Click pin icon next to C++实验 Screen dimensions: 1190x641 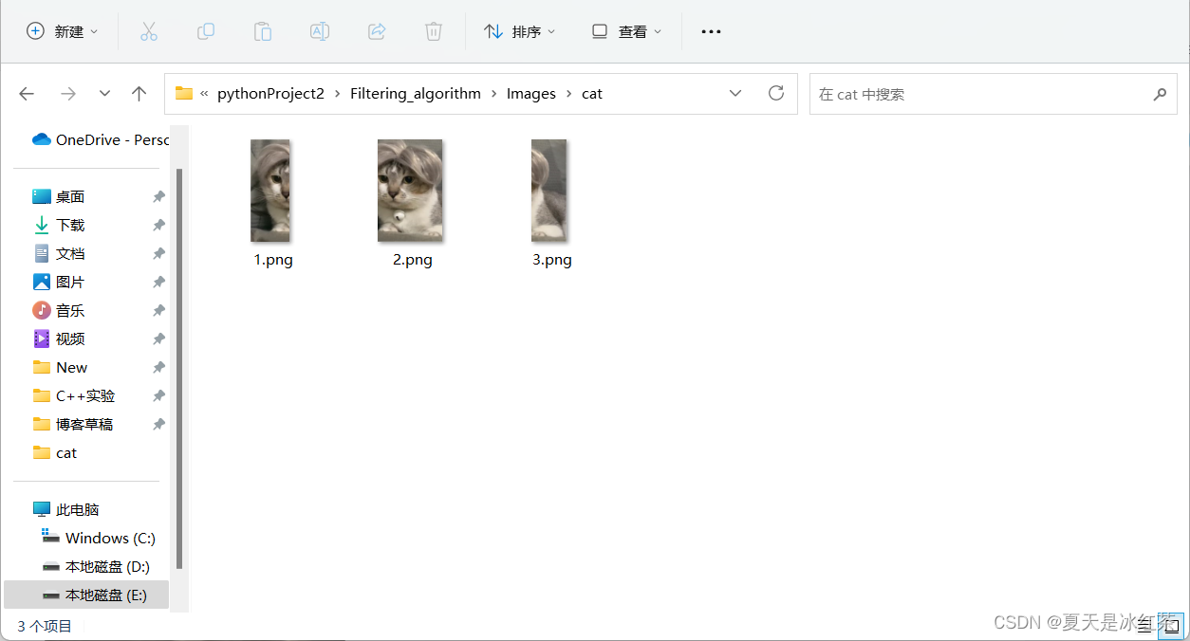[158, 395]
